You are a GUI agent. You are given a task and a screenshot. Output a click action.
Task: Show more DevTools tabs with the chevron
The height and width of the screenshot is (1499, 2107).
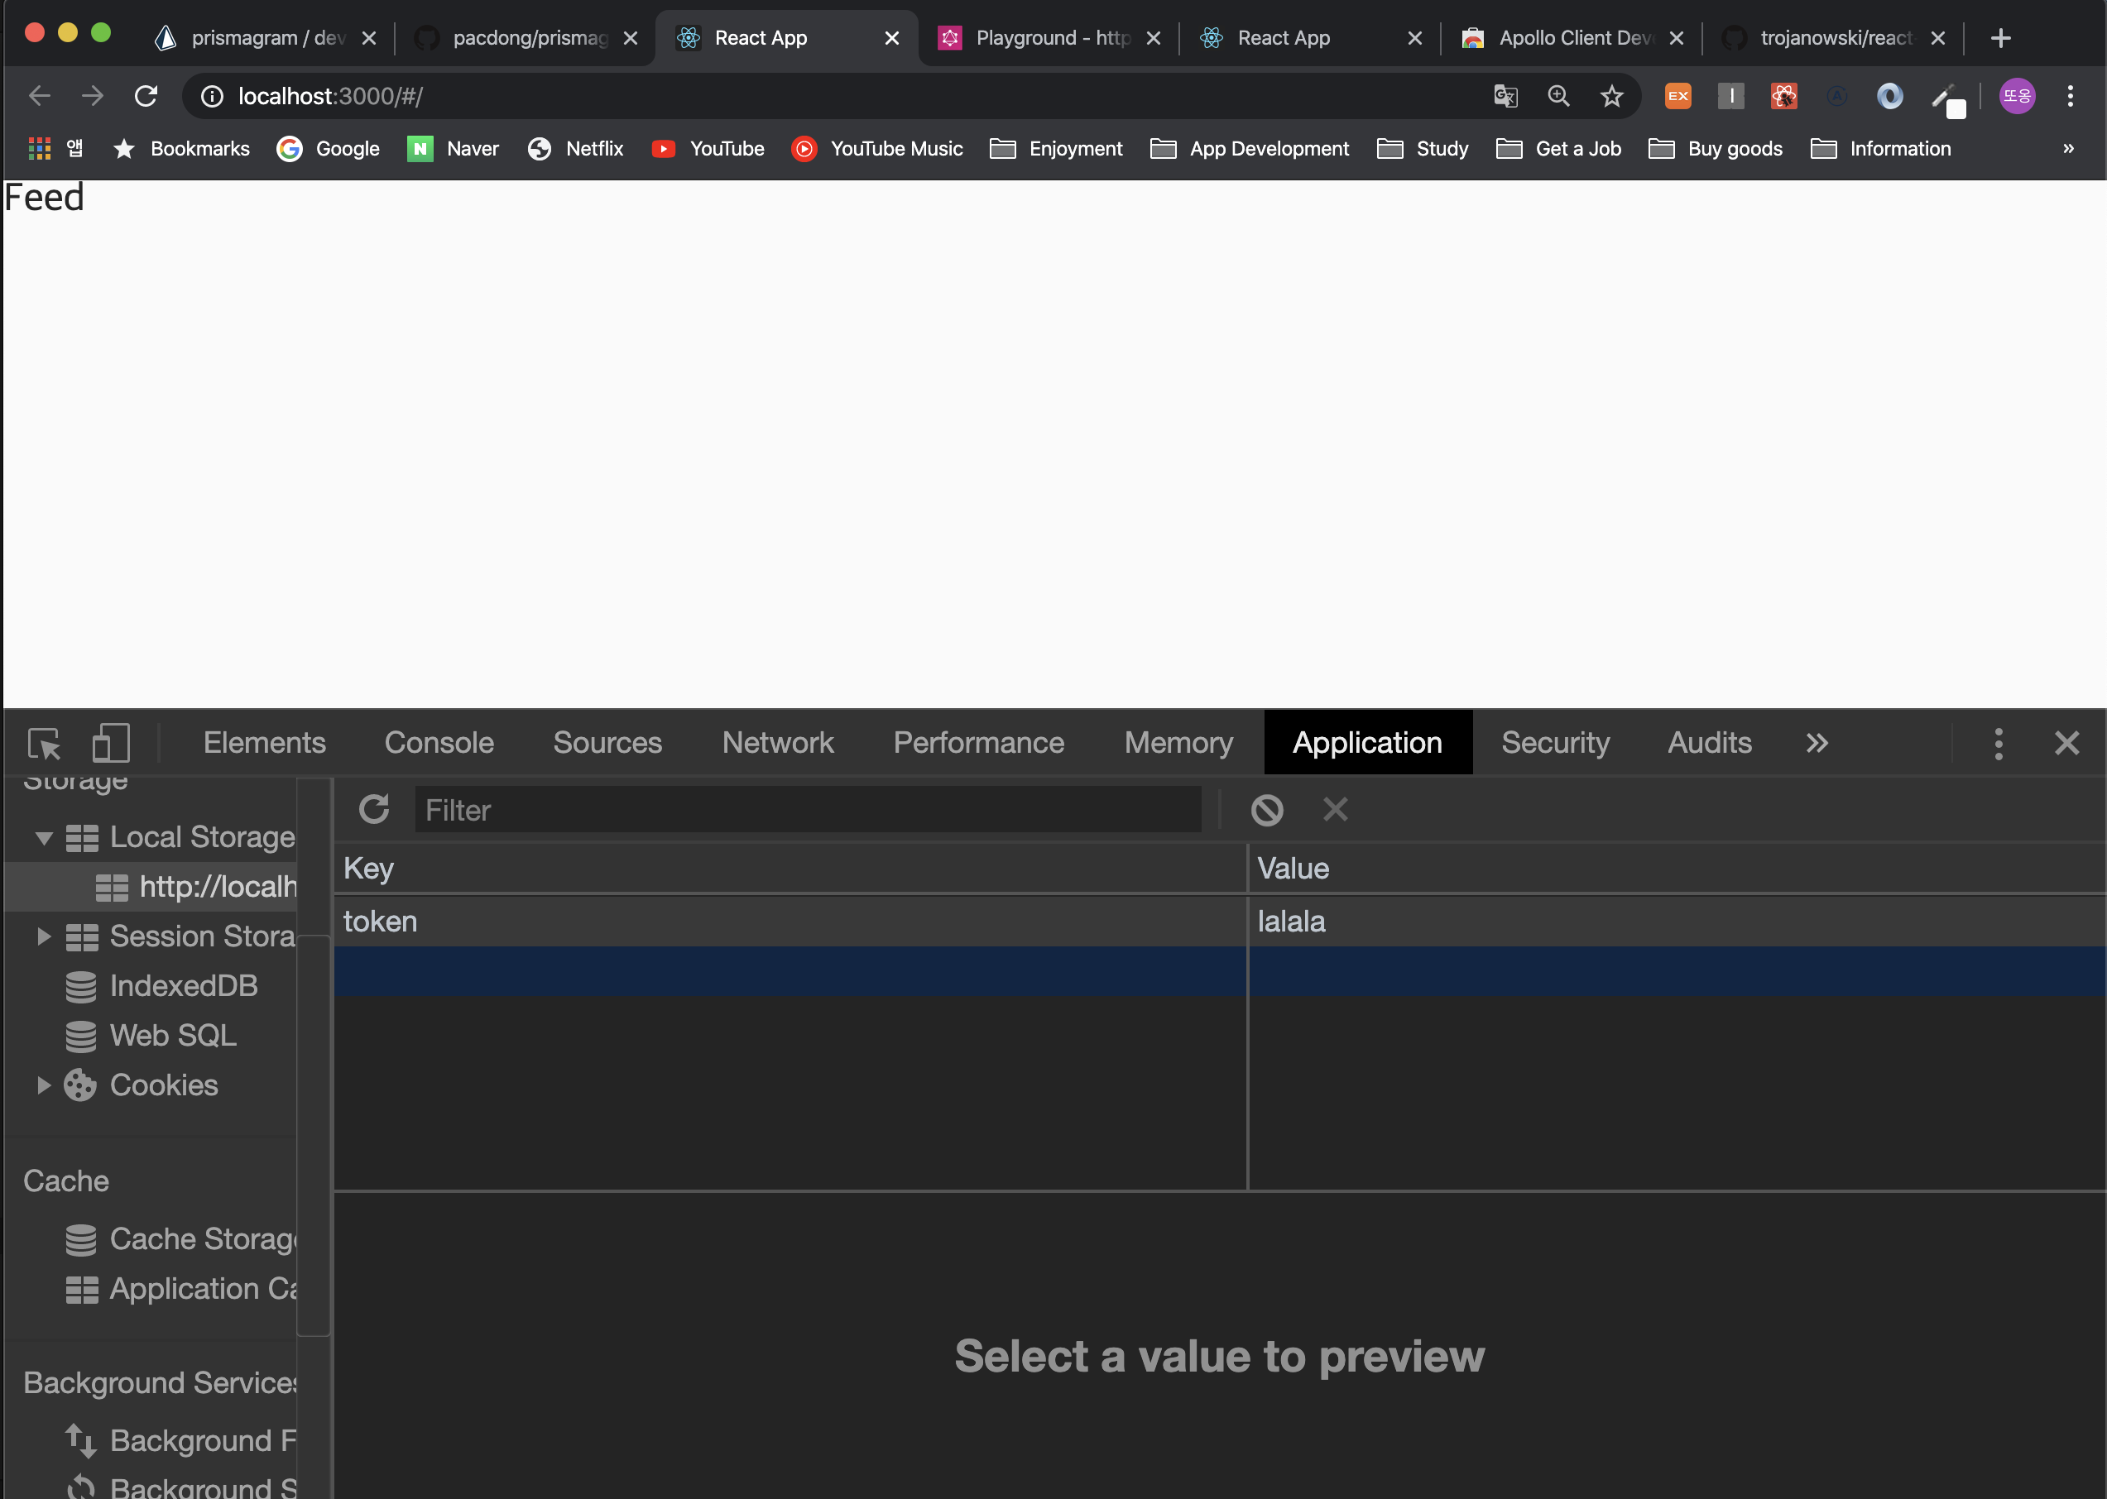pyautogui.click(x=1817, y=743)
